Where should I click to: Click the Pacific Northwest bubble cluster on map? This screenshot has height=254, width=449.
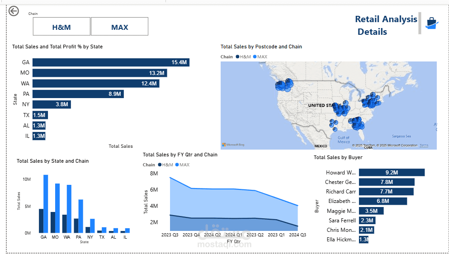(x=284, y=85)
